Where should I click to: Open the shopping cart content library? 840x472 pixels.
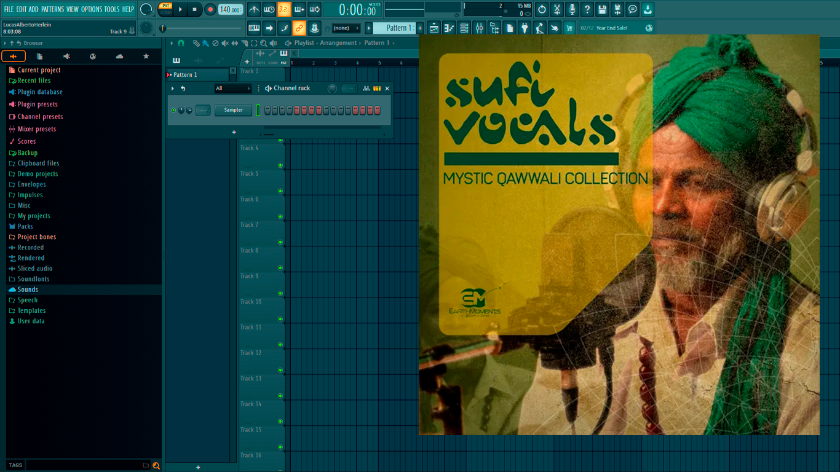[569, 28]
